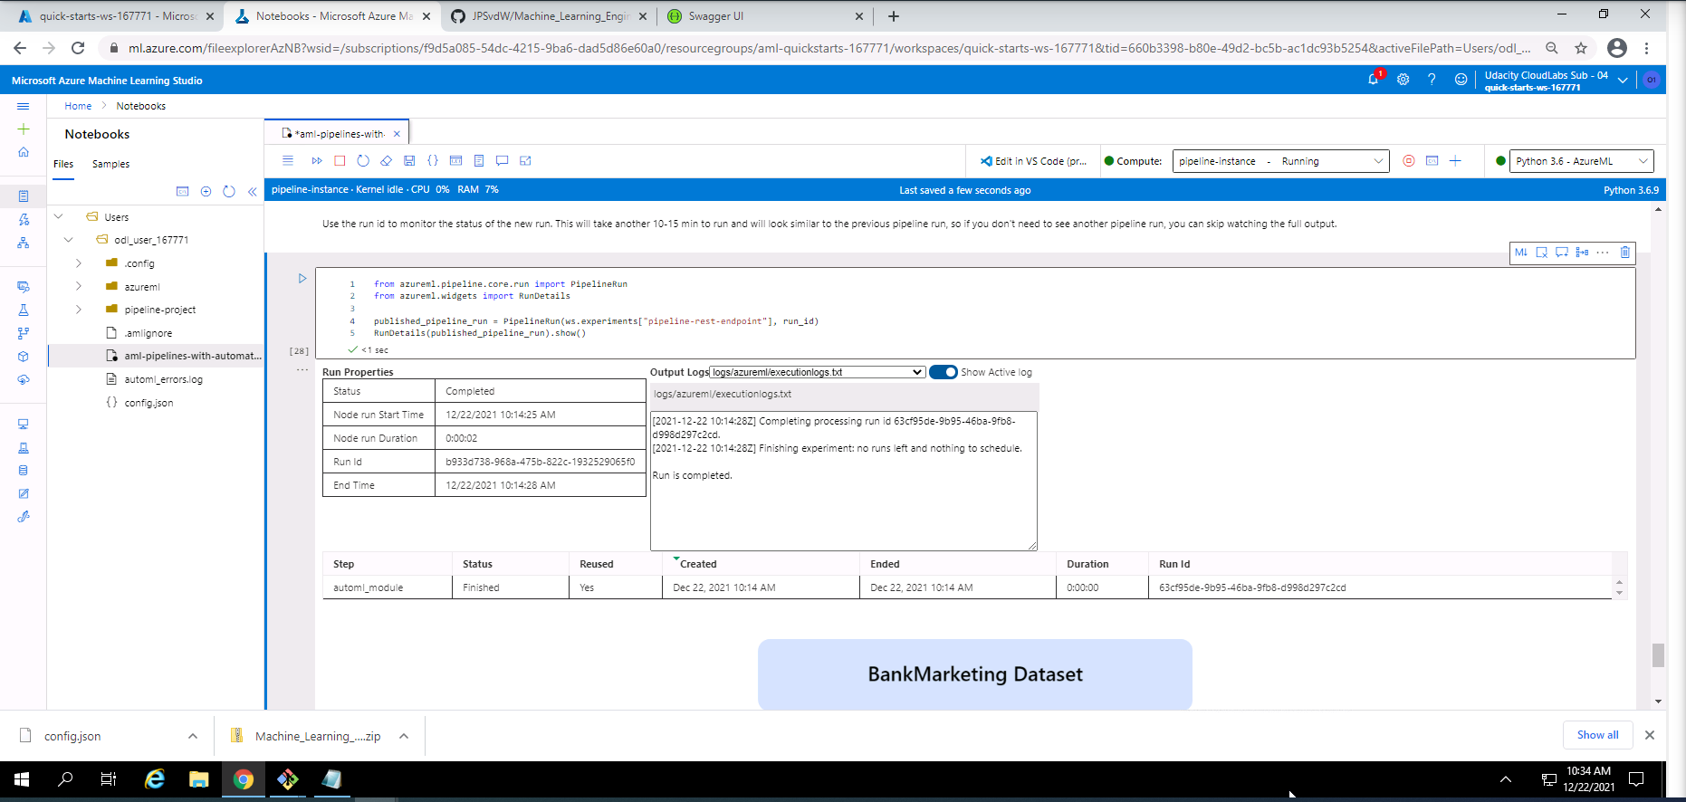Open the Notebooks icon in left sidebar
Viewport: 1686px width, 802px height.
pyautogui.click(x=24, y=196)
